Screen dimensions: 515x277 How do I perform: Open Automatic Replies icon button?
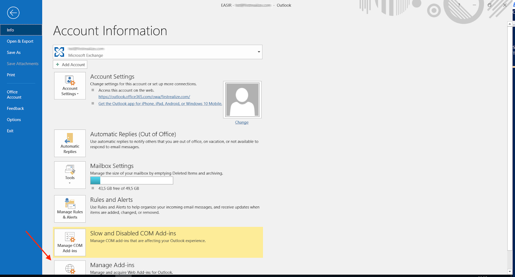[x=70, y=143]
